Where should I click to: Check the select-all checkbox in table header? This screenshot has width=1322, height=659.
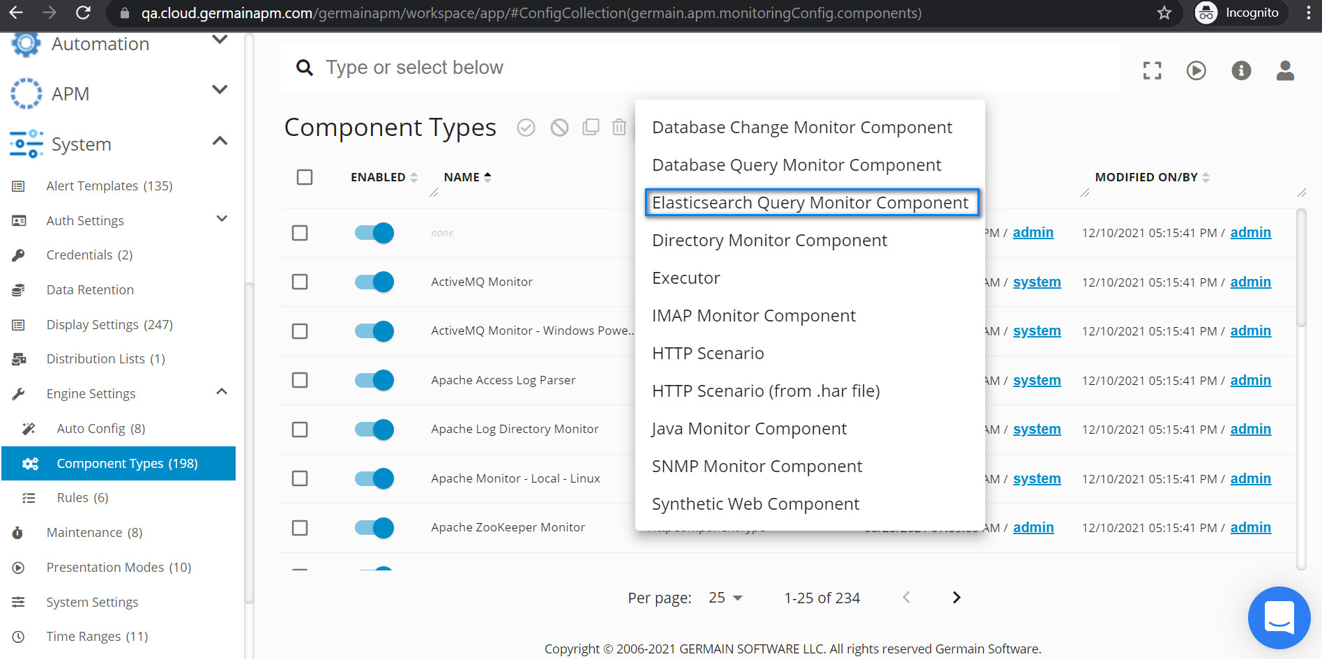(304, 177)
